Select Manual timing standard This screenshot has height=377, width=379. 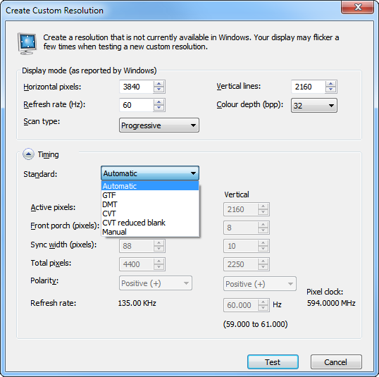[x=150, y=232]
